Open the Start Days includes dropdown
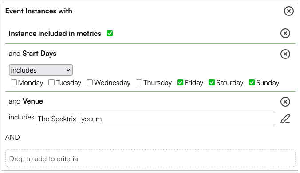 (x=41, y=70)
